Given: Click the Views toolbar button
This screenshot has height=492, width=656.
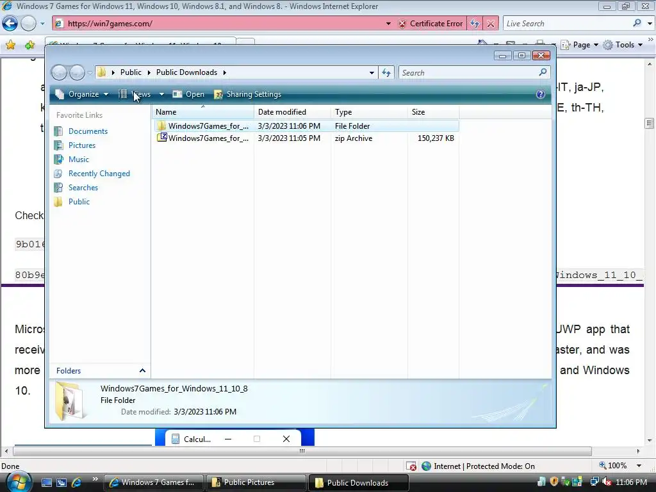Looking at the screenshot, I should pyautogui.click(x=135, y=94).
